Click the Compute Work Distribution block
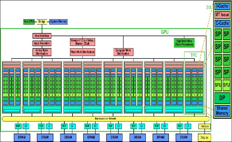Screen dimensions: 232x142 (x=123, y=52)
